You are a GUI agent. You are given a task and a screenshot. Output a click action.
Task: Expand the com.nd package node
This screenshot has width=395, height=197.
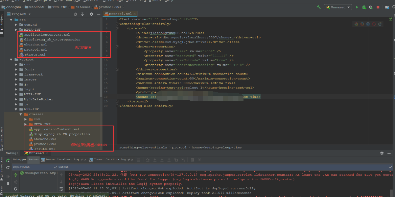click(16, 25)
